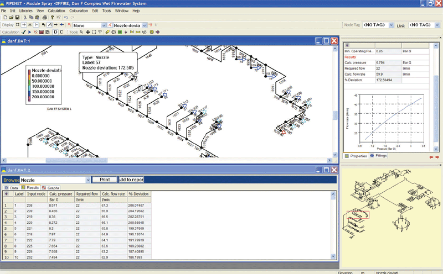Toggle the C button in Calculation toolbar
Screen dimensions: 443x274
(61, 32)
